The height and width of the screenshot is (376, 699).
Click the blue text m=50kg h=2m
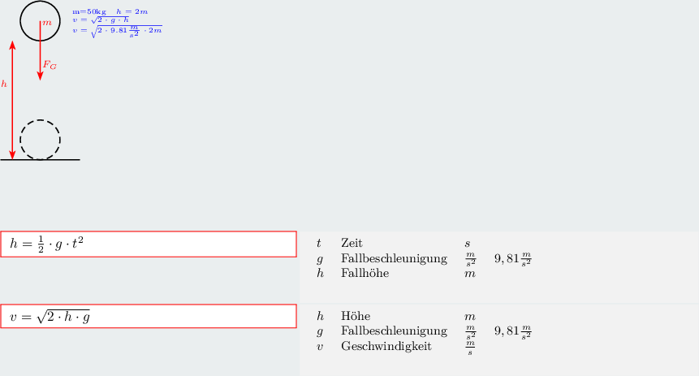110,11
